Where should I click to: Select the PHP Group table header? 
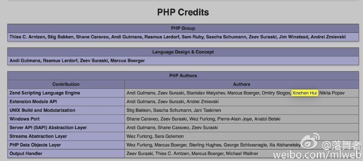183,28
